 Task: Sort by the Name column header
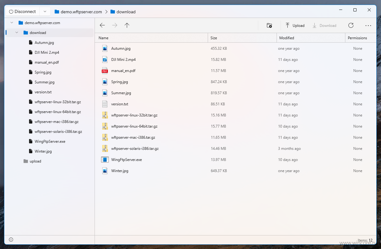pos(151,38)
